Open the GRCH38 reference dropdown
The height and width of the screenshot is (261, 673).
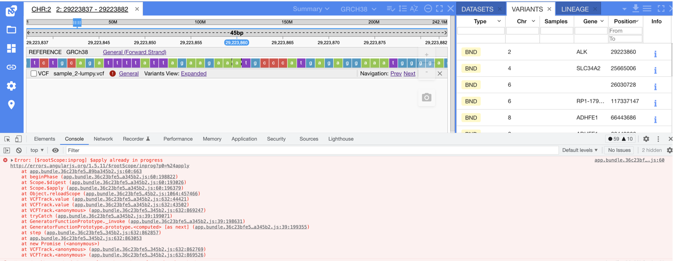(358, 9)
